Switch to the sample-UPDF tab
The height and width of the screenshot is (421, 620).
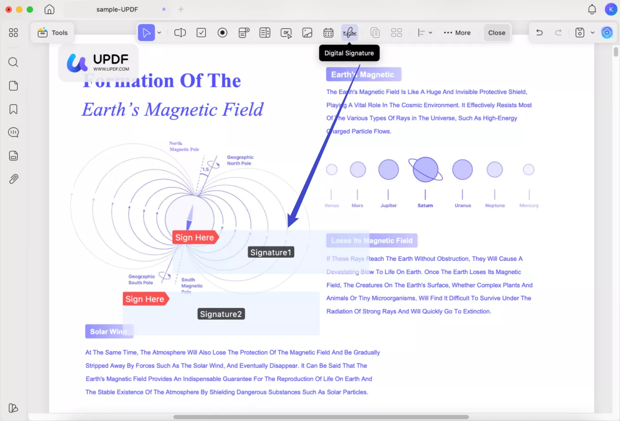tap(117, 9)
